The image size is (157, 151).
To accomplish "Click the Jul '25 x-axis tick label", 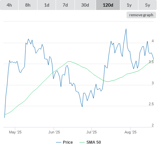I will pos(91,132).
